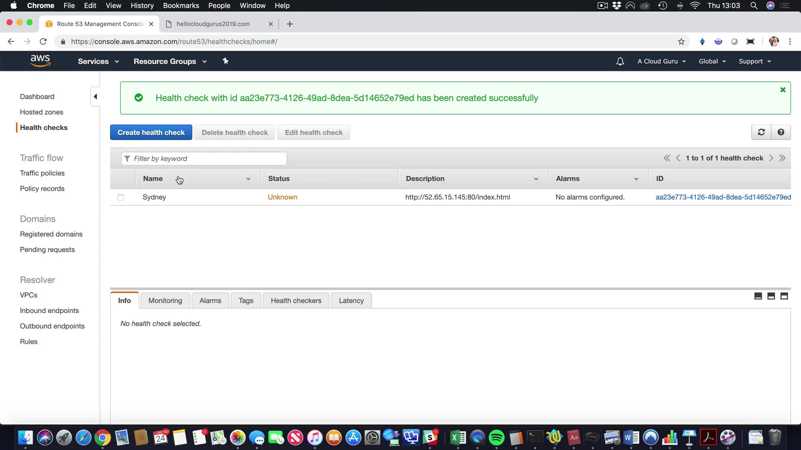
Task: Open the Description column dropdown arrow
Action: click(x=536, y=179)
